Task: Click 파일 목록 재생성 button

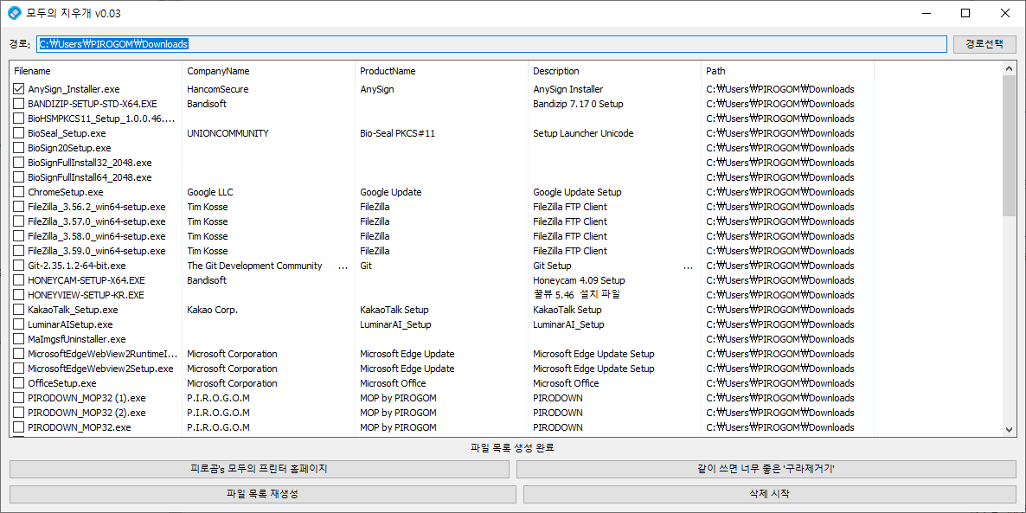Action: 262,494
